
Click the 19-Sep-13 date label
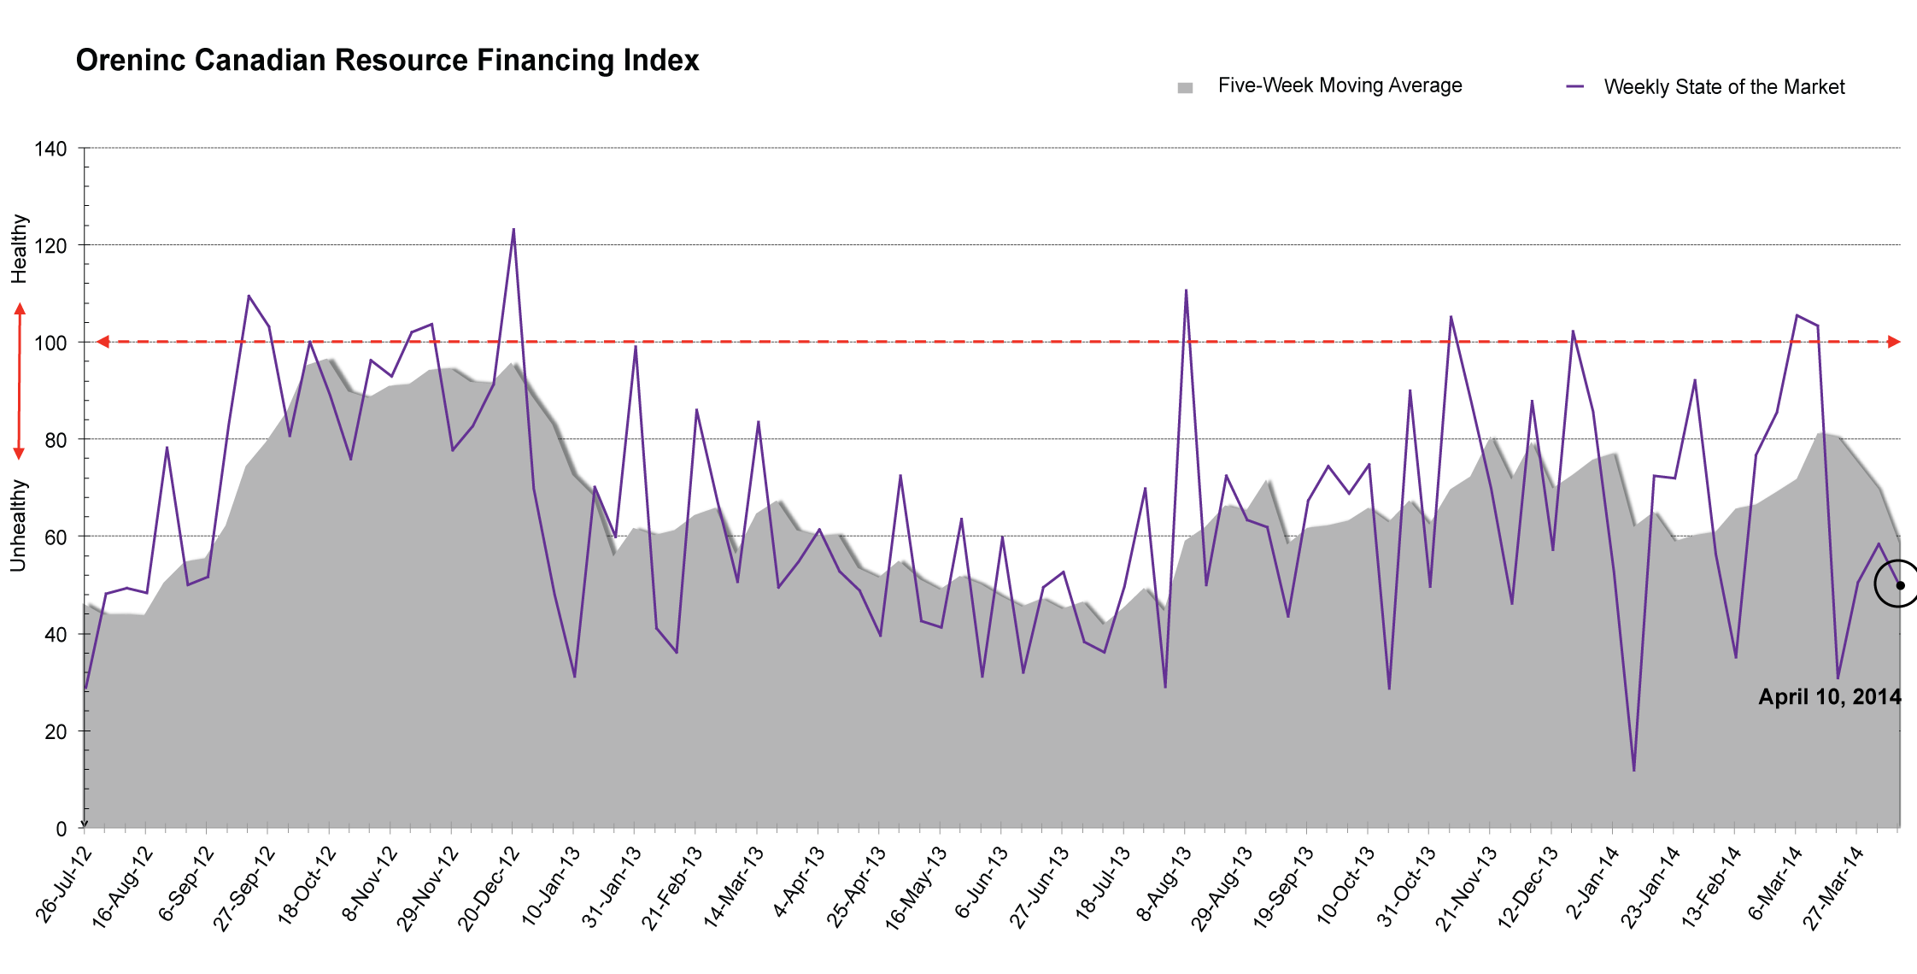[x=1283, y=888]
